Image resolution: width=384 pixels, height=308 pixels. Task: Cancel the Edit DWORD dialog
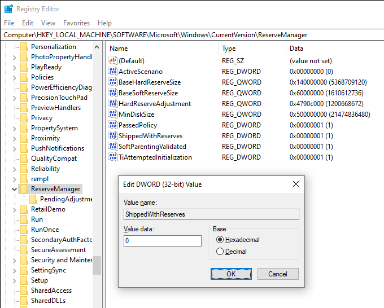pyautogui.click(x=278, y=274)
